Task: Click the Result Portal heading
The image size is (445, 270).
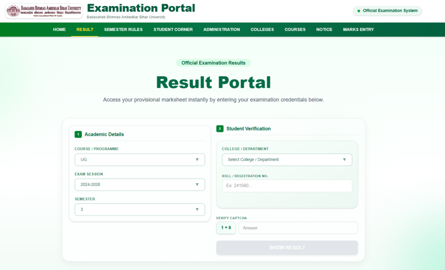Action: [x=213, y=82]
